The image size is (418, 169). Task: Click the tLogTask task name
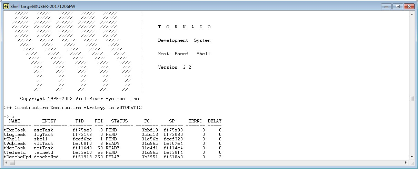pos(14,135)
